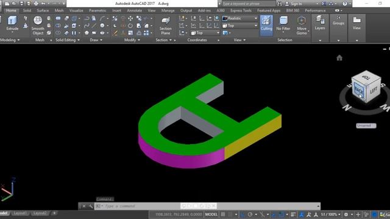Click the BACK face of the ViewCube

(359, 91)
